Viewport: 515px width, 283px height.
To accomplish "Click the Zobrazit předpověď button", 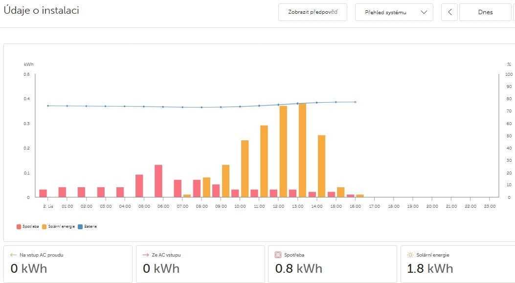I will click(x=313, y=12).
